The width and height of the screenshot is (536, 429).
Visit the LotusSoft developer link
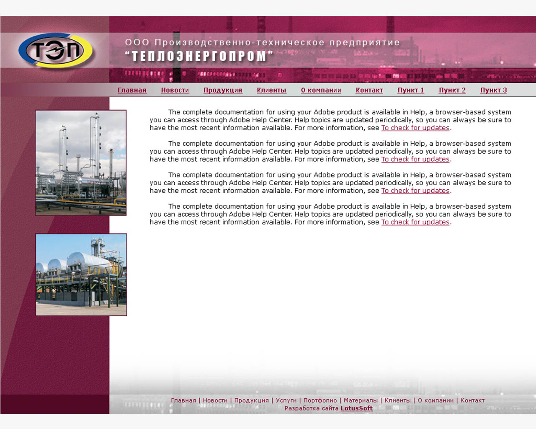click(356, 408)
